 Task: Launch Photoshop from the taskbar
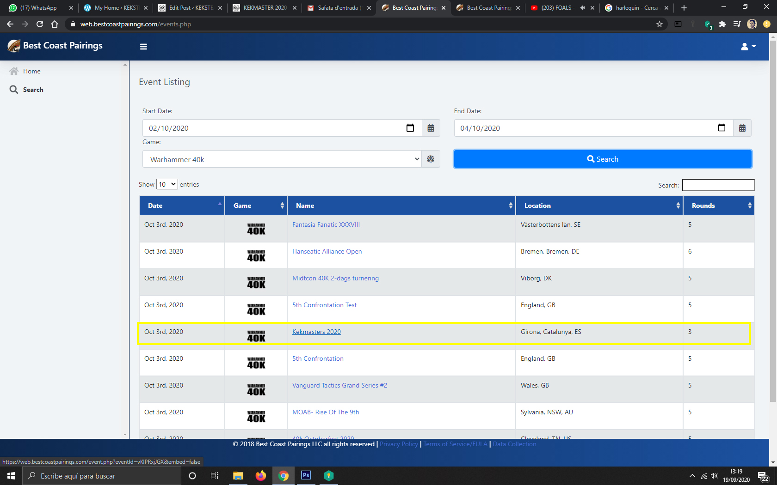(x=306, y=475)
